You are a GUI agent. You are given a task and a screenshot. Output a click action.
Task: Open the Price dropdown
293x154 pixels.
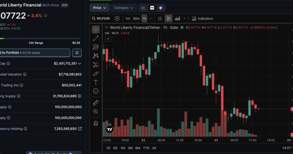pos(100,8)
